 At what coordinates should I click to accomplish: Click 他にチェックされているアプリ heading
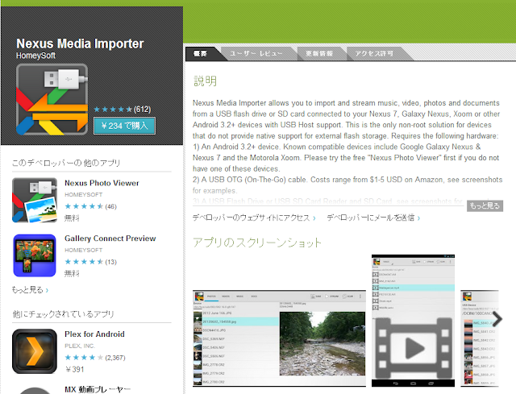tap(63, 314)
